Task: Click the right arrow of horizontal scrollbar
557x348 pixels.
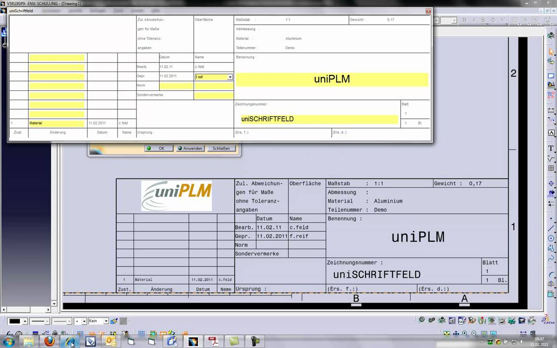Action: (49, 310)
